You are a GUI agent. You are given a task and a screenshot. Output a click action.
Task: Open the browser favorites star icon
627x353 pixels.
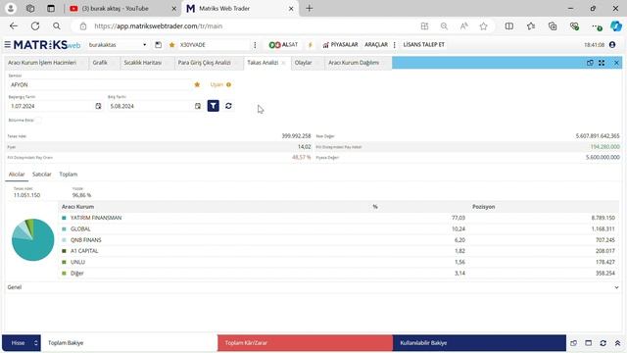click(x=531, y=26)
